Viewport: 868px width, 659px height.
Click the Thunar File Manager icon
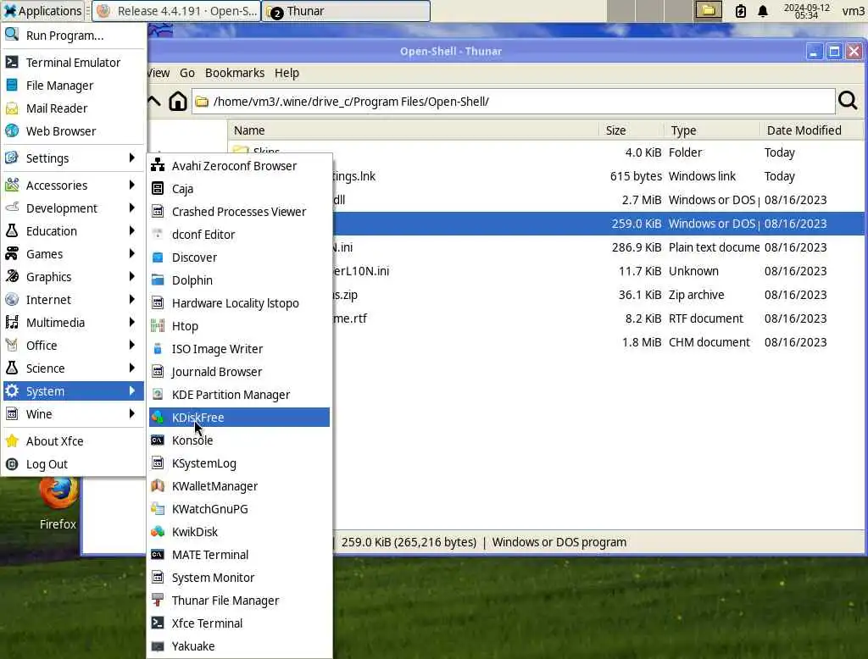click(158, 600)
